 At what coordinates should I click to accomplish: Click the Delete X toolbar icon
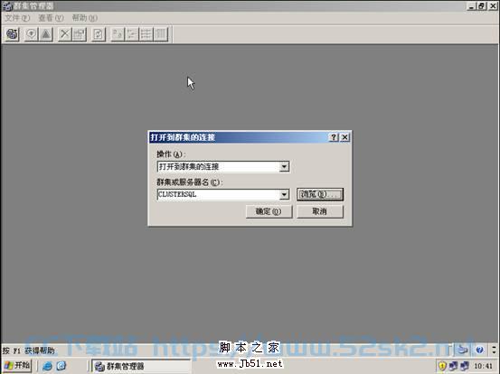[65, 34]
